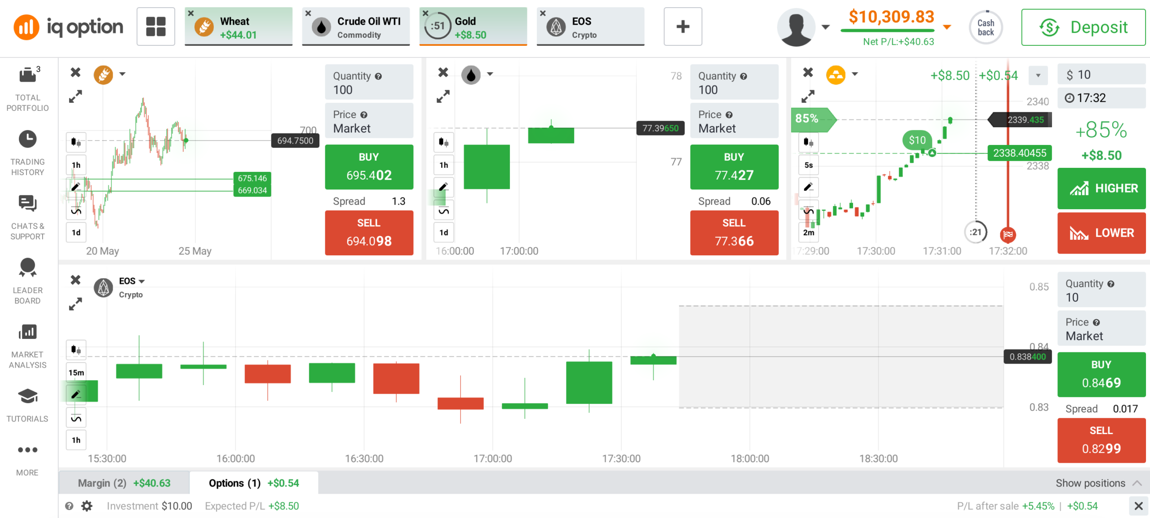
Task: Toggle candlestick chart type on EOS chart
Action: tap(76, 350)
